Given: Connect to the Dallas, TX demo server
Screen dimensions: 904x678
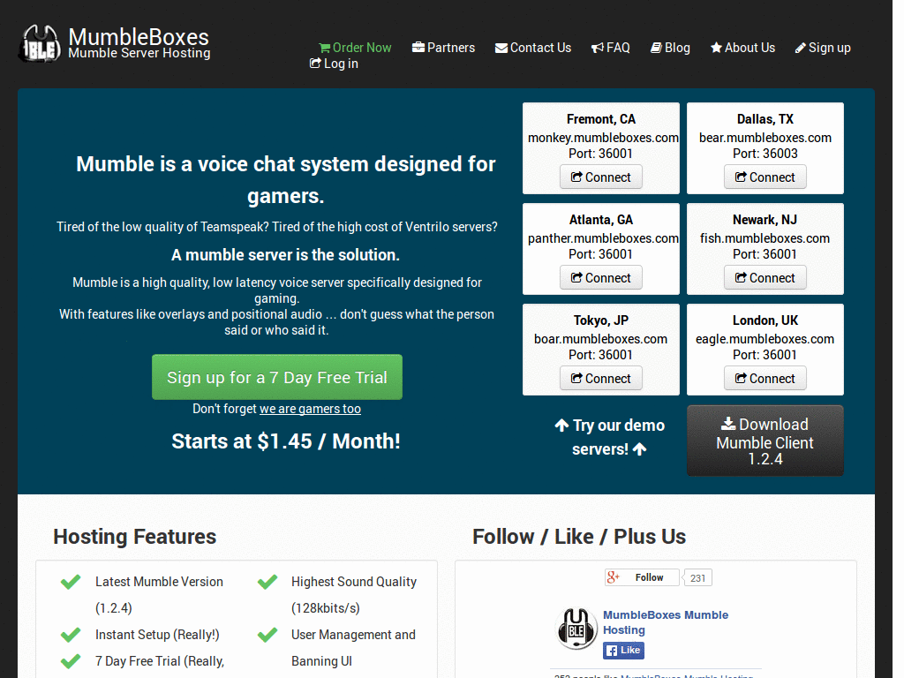Looking at the screenshot, I should pyautogui.click(x=765, y=177).
